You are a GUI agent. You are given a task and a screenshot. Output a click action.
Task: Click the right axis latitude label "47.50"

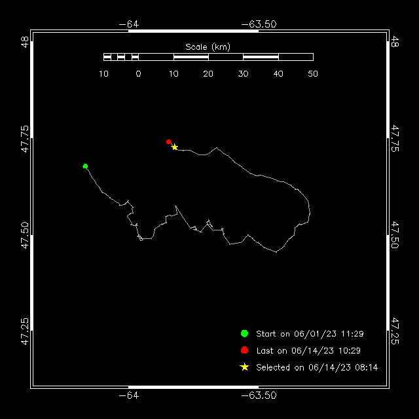pos(395,235)
